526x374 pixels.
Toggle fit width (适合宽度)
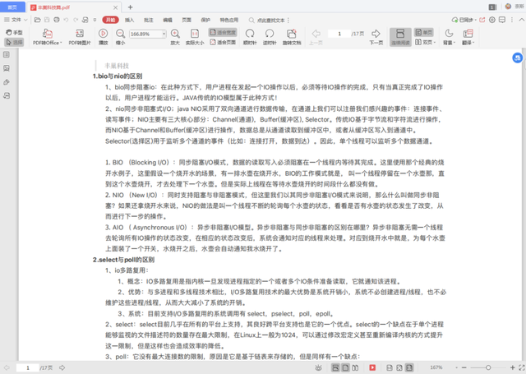pyautogui.click(x=223, y=32)
